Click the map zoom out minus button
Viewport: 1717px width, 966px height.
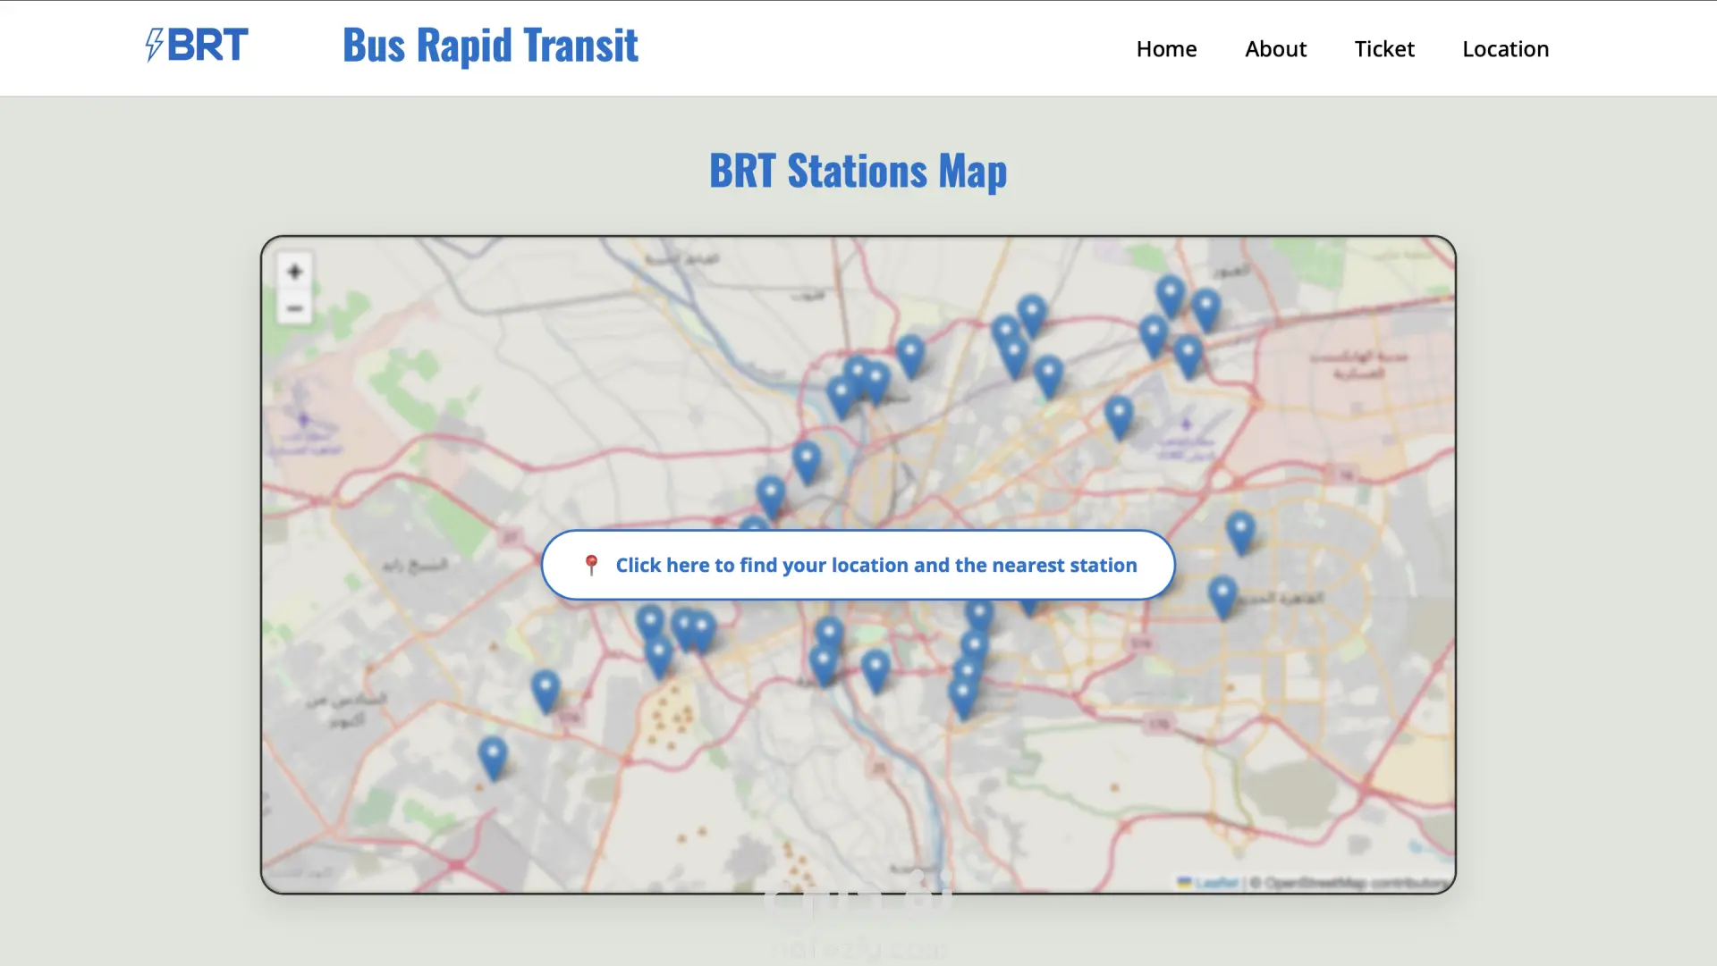pos(294,309)
